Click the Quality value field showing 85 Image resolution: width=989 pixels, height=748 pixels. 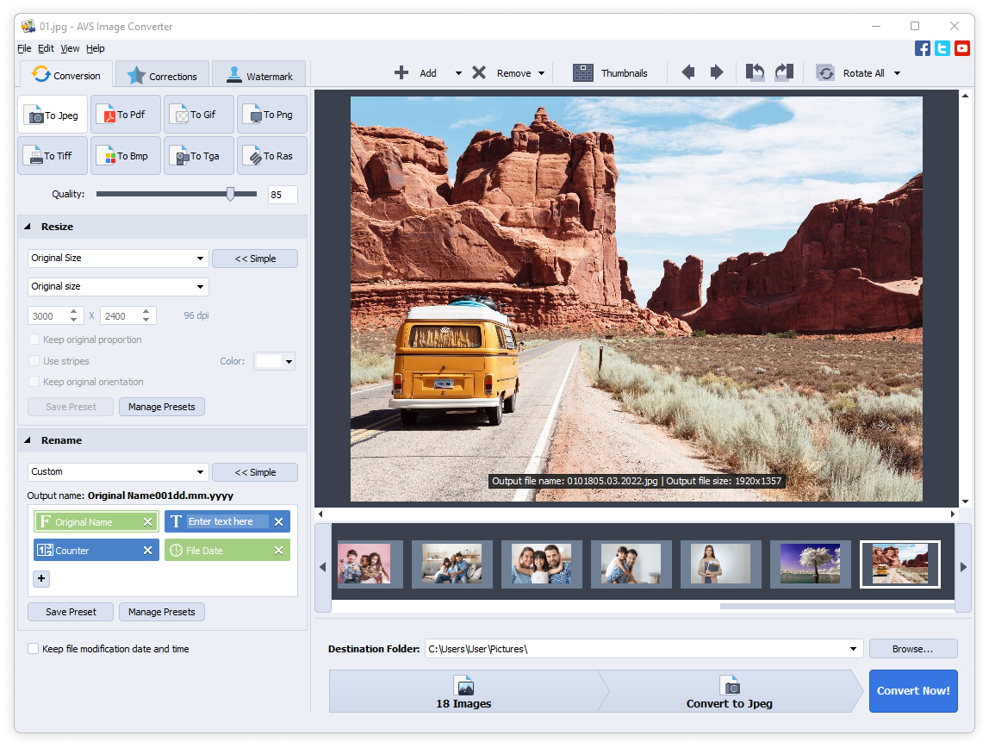click(283, 194)
